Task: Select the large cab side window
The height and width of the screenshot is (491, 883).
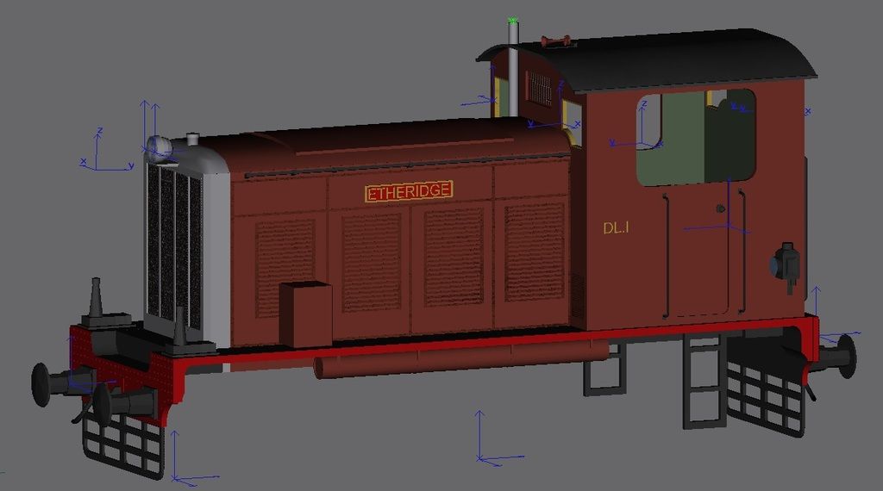Action: point(696,138)
